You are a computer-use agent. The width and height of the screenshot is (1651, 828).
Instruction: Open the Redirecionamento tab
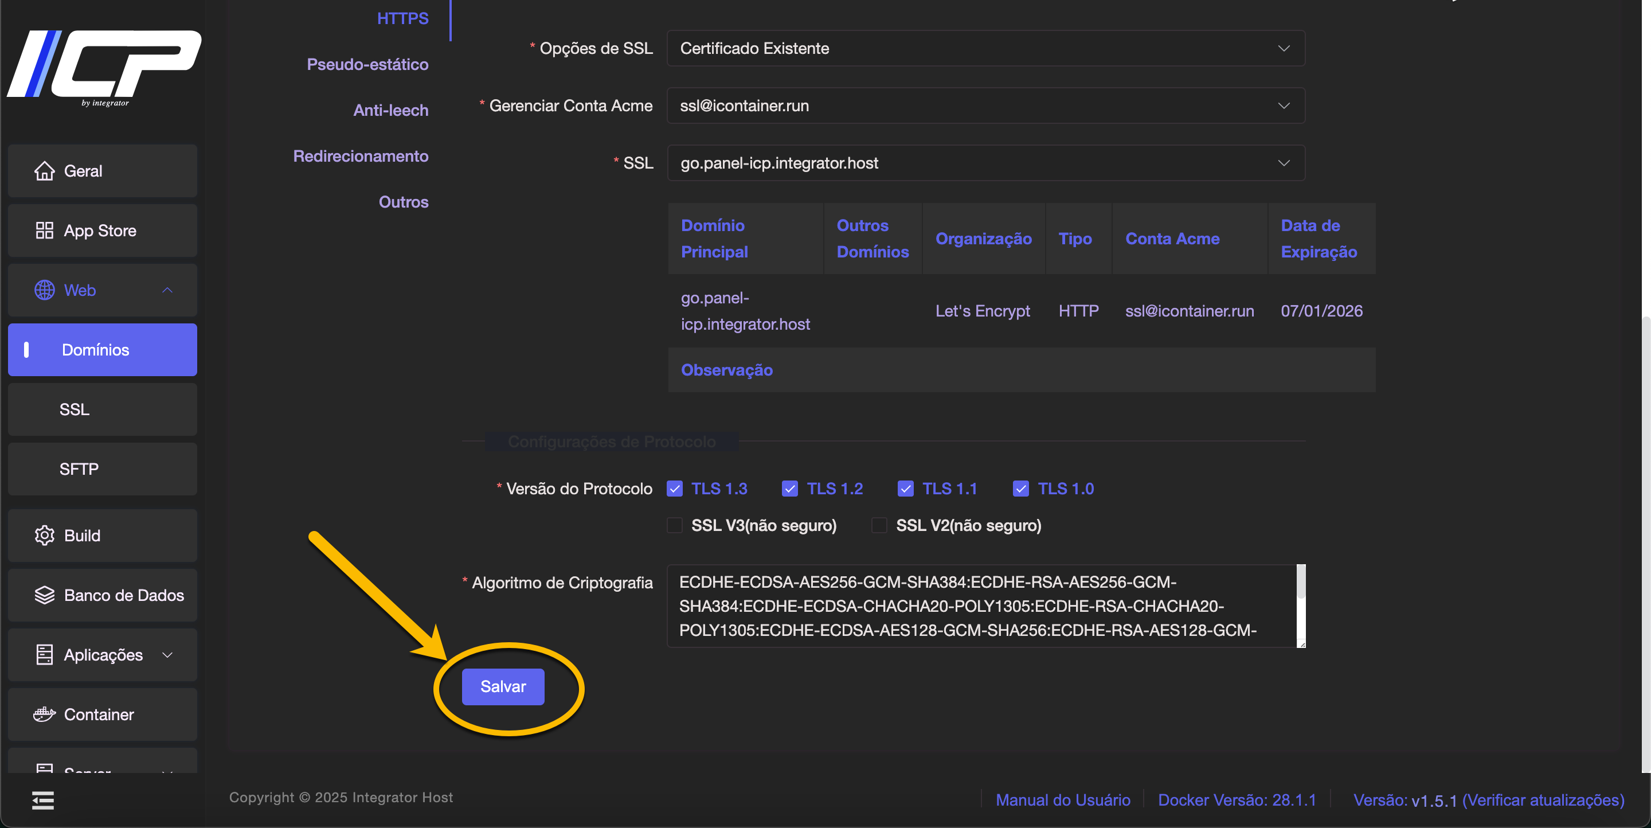tap(360, 157)
